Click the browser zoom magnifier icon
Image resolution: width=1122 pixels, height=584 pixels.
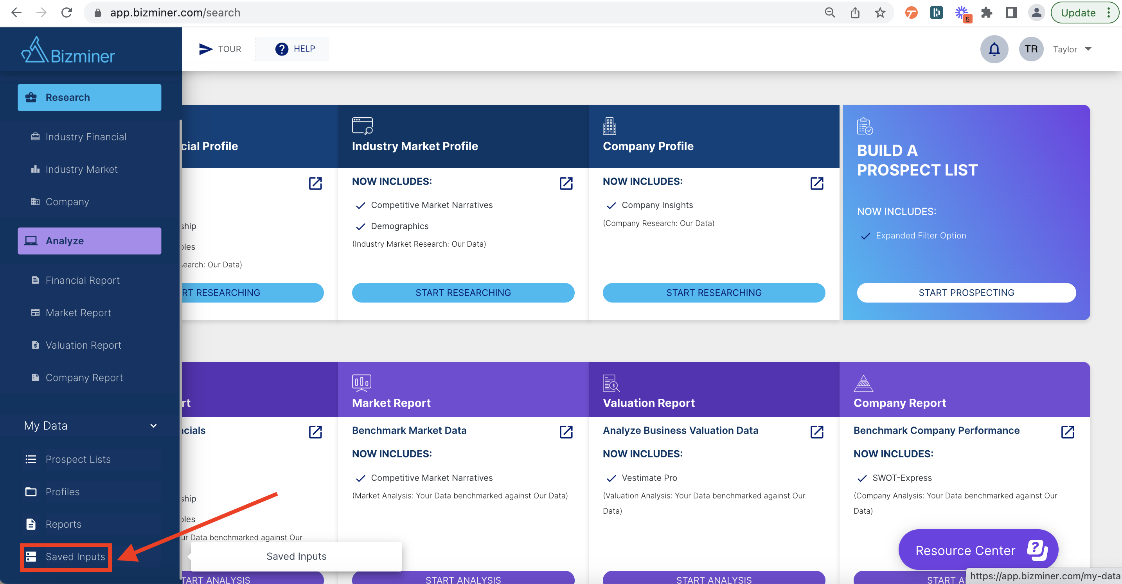point(830,13)
